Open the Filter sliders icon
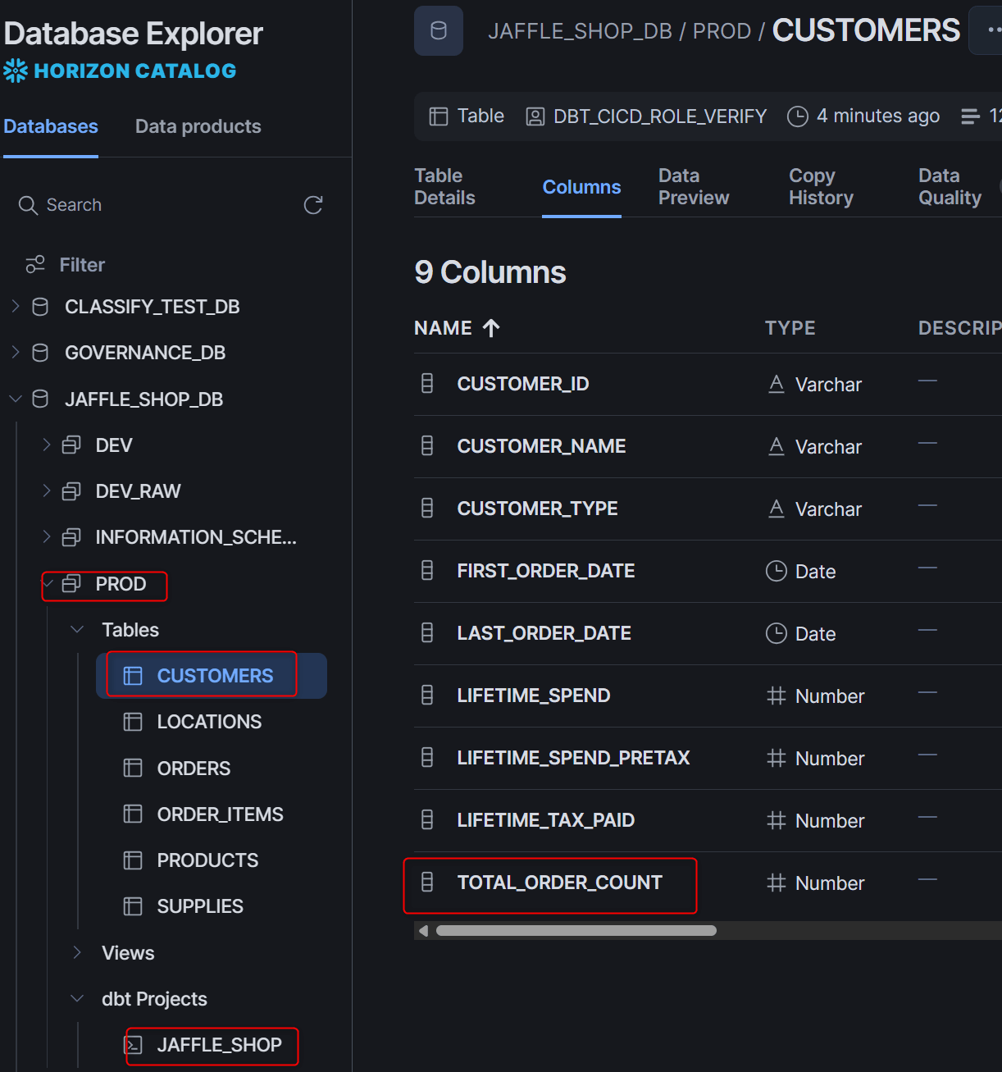Viewport: 1002px width, 1072px height. 35,264
